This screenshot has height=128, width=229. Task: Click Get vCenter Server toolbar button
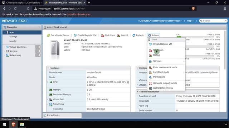pyautogui.click(x=58, y=35)
